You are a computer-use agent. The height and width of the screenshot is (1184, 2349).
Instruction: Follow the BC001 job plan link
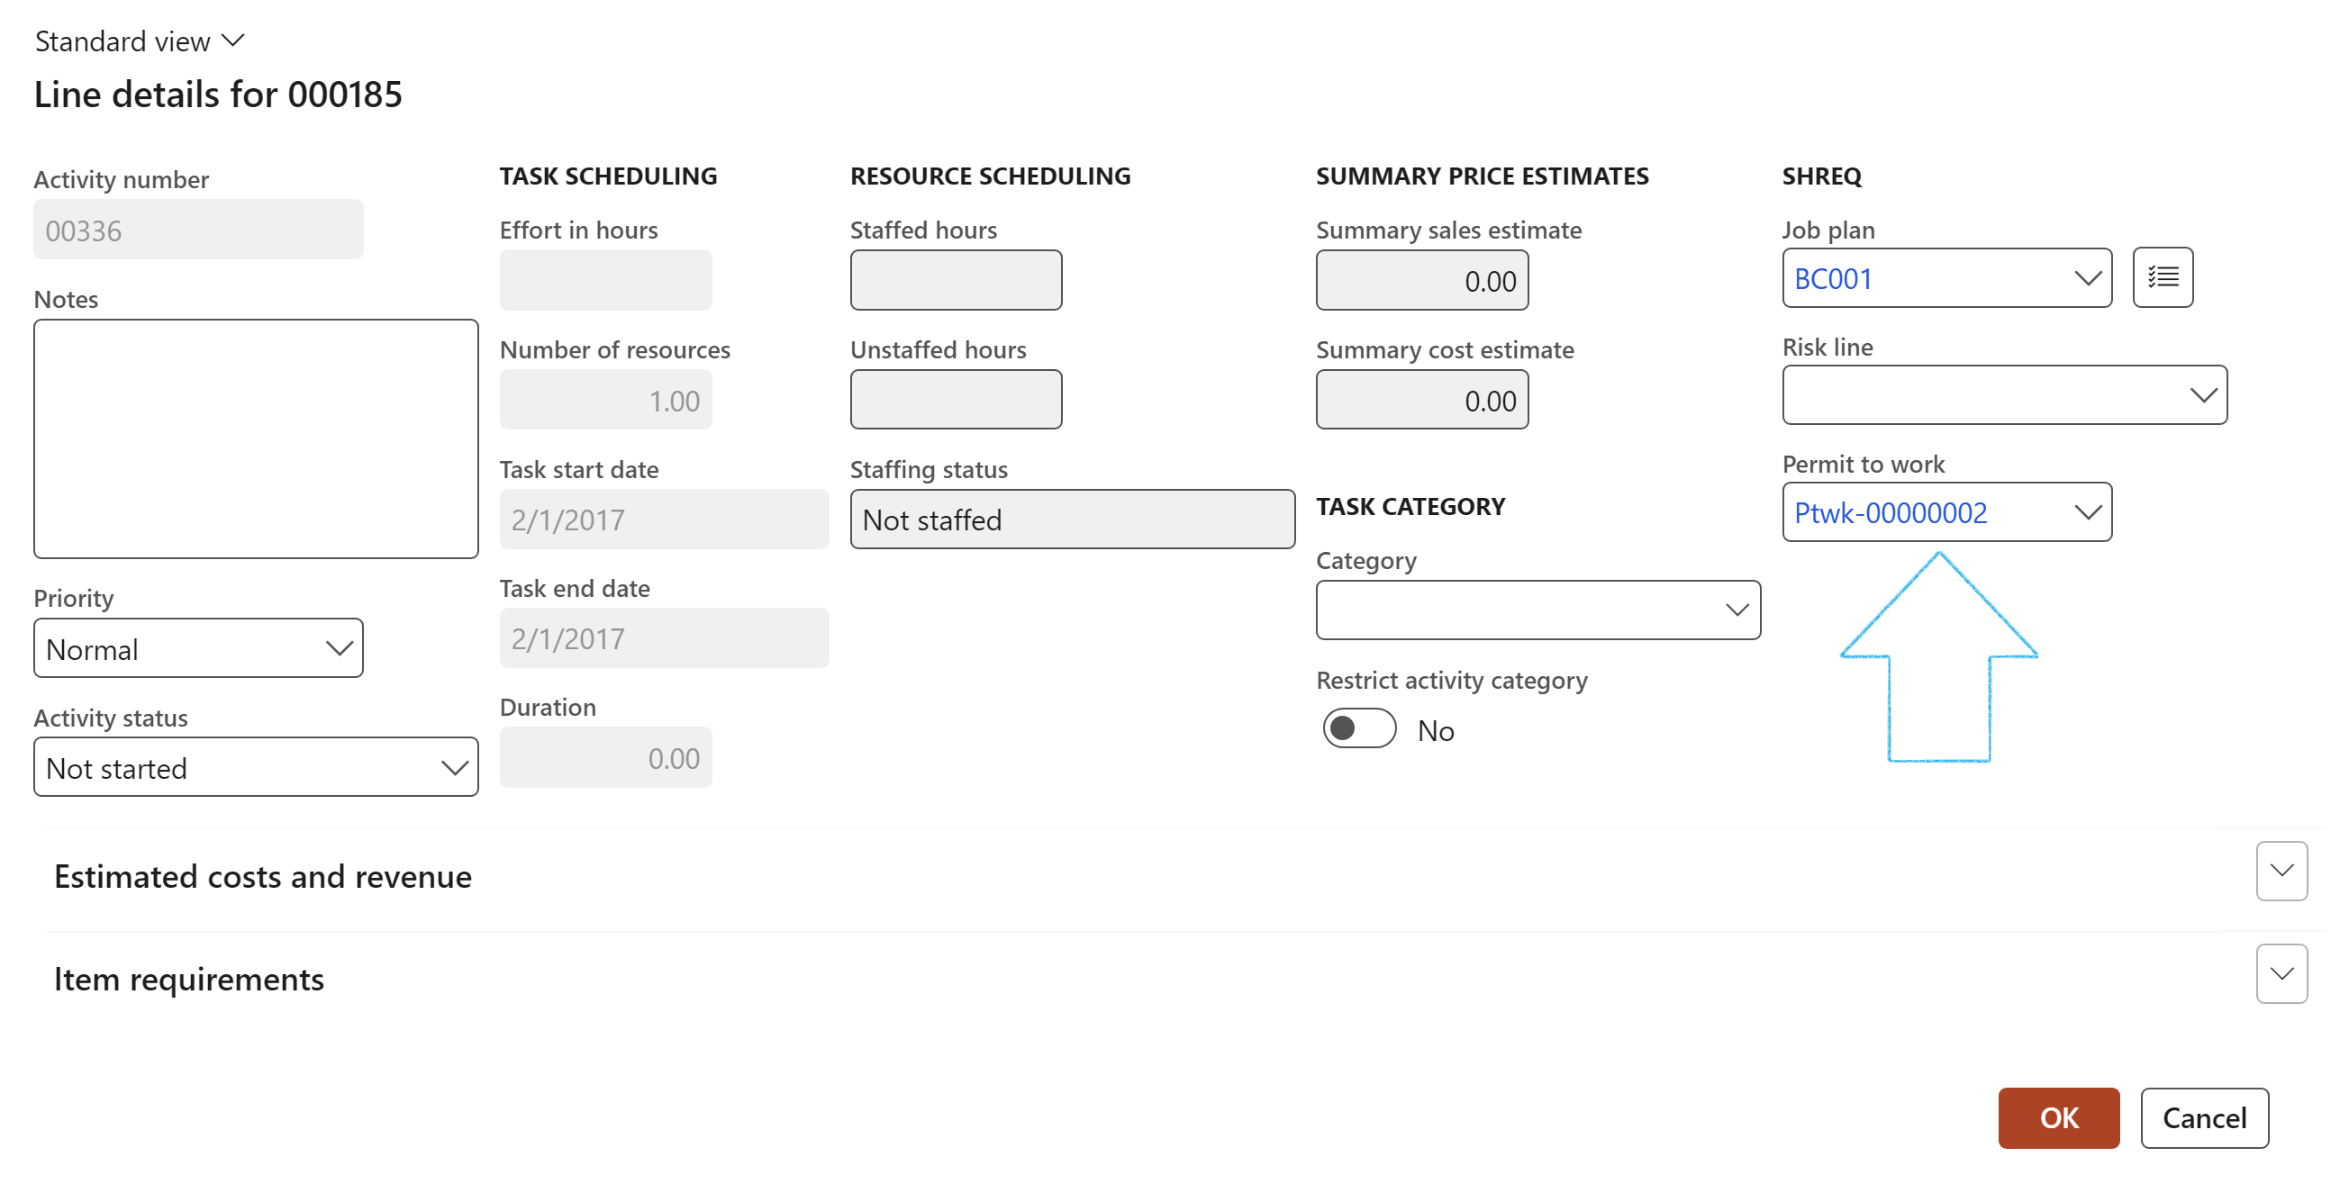1833,279
